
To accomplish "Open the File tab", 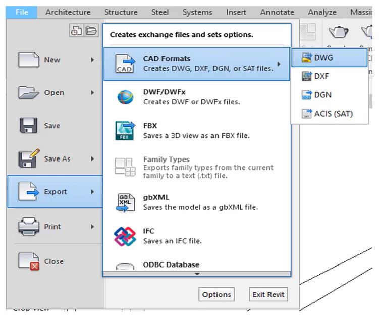I will tap(22, 12).
